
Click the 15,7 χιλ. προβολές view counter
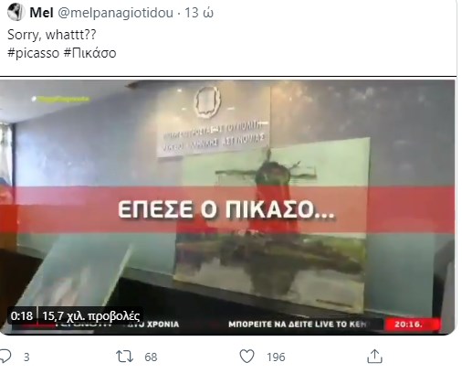pyautogui.click(x=90, y=316)
